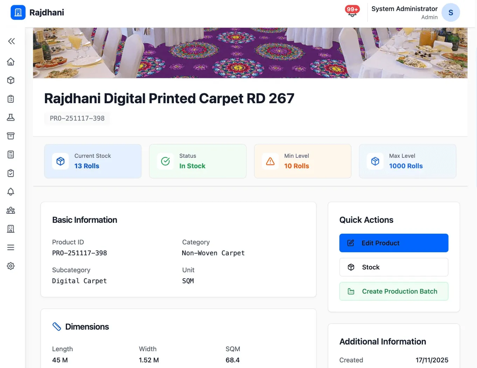Open the settings gear sidebar icon

click(11, 266)
